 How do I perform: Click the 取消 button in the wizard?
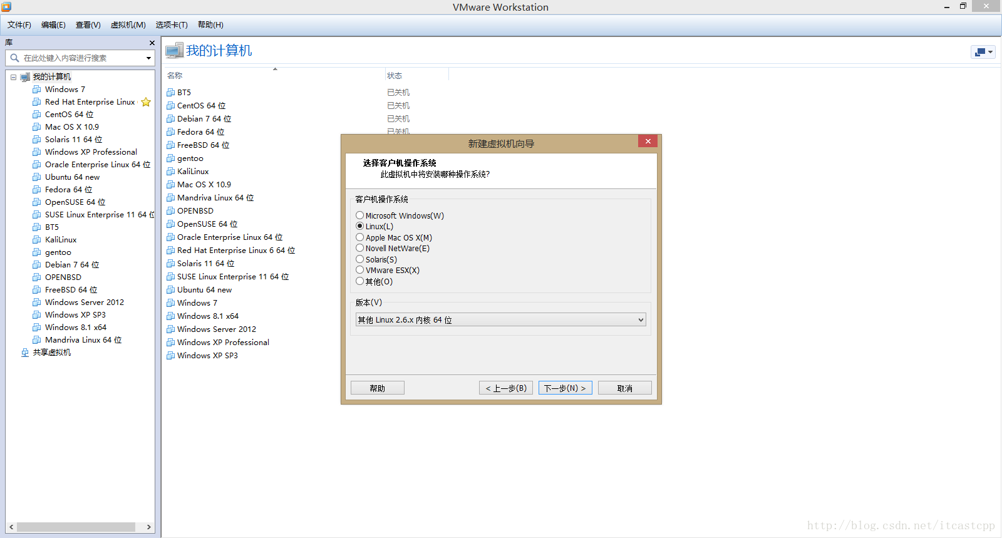tap(625, 388)
